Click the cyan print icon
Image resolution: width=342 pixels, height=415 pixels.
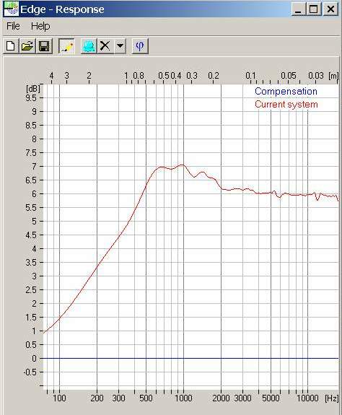(x=89, y=46)
